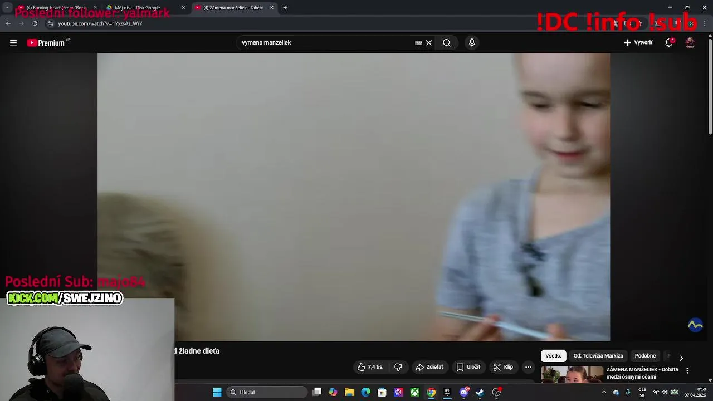Dislike the video
Screen dimensions: 713x401
398,367
